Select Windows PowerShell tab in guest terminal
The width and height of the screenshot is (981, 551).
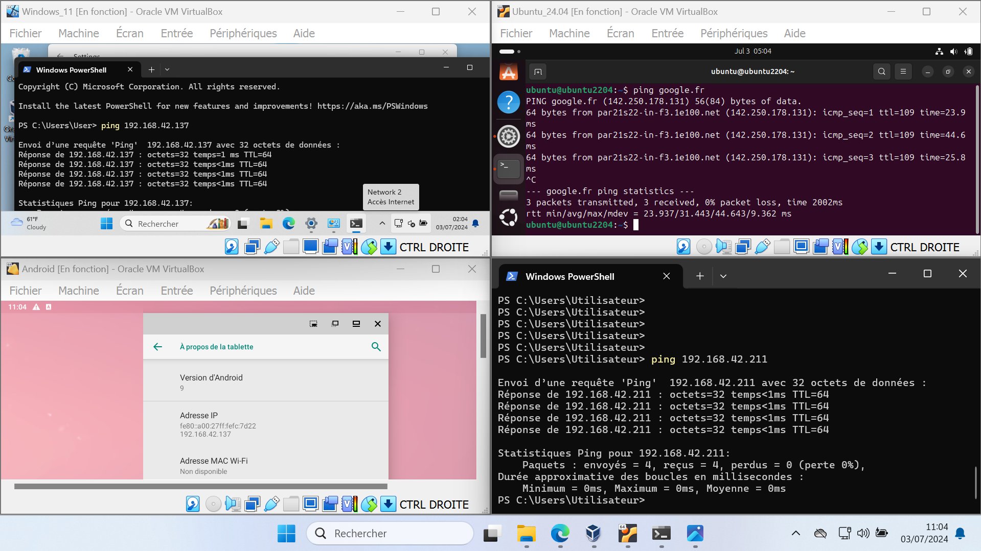pyautogui.click(x=79, y=69)
